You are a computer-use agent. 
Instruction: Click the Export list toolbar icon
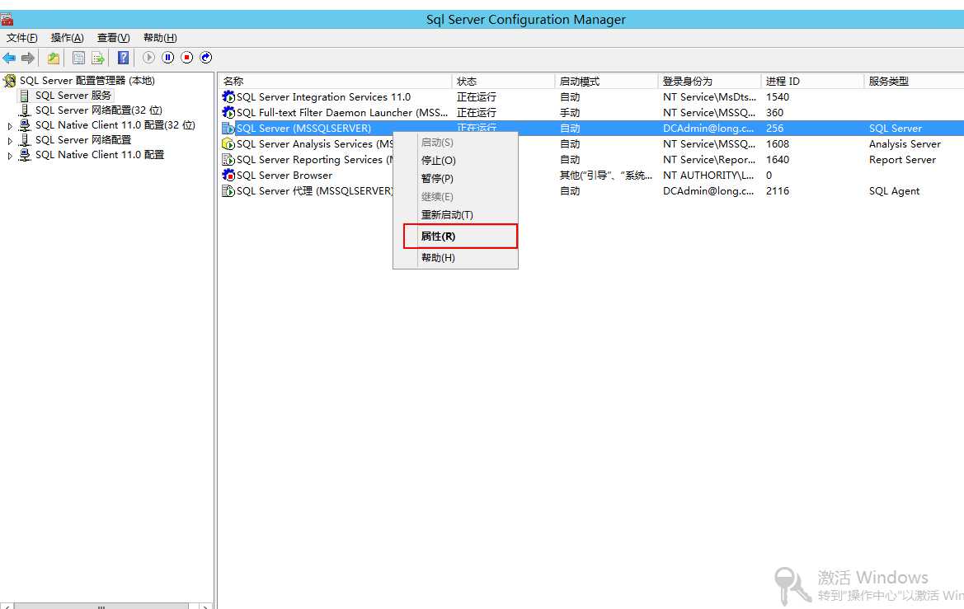98,58
